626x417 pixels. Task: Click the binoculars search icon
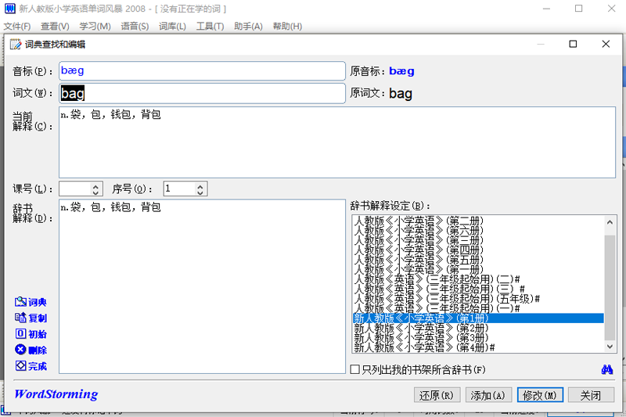[x=607, y=369]
